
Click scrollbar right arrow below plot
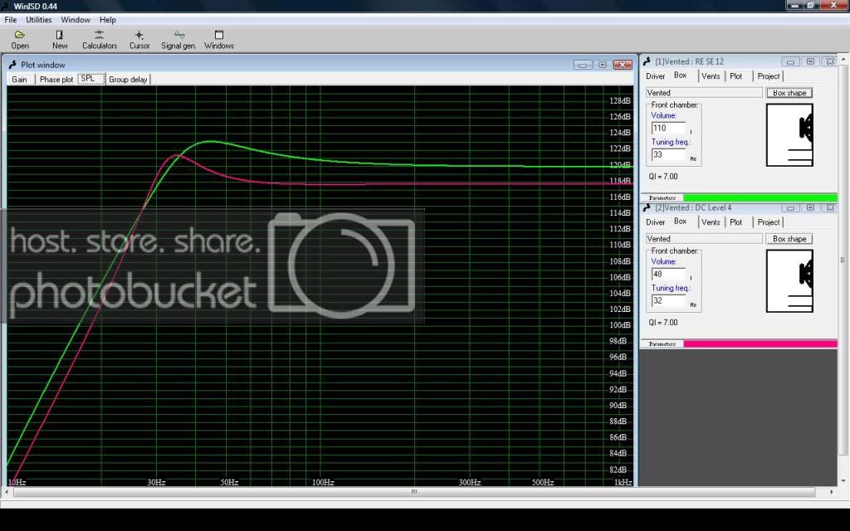[x=832, y=492]
